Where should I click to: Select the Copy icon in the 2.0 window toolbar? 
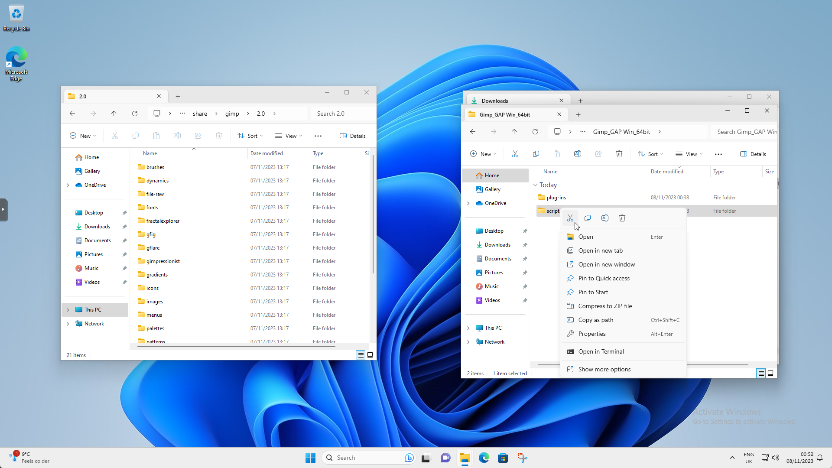136,136
